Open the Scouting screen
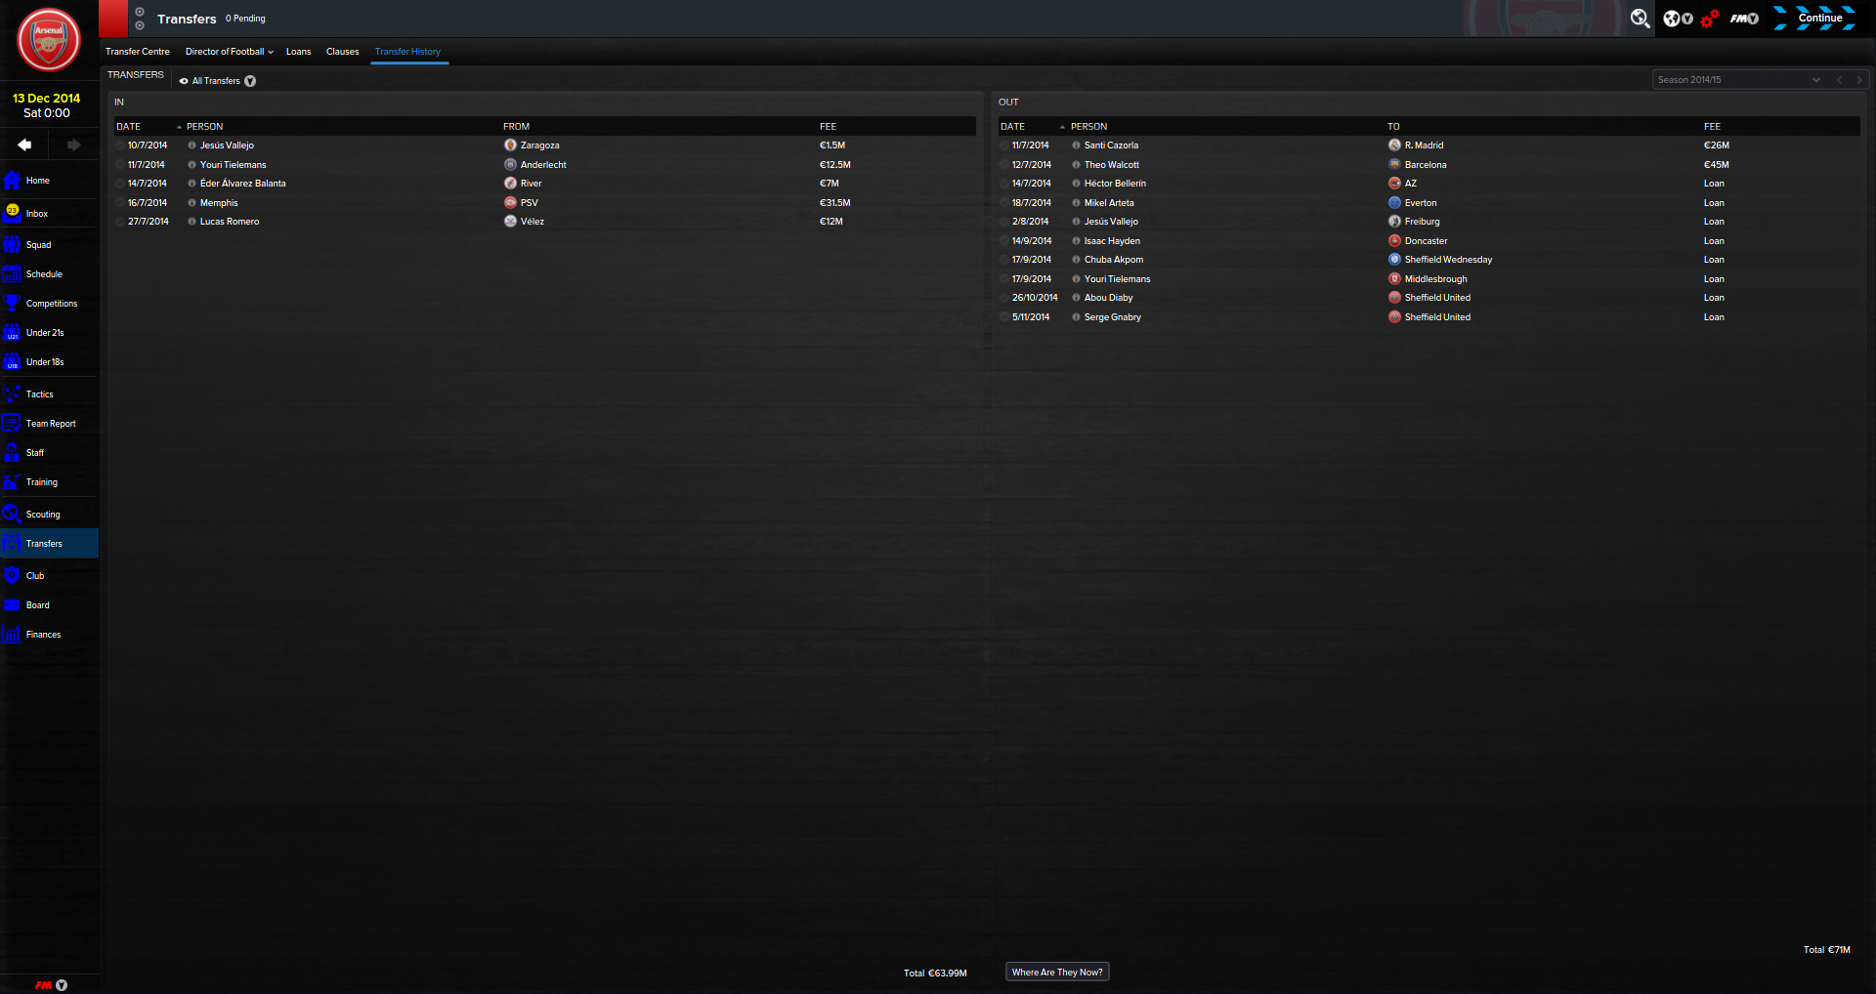The image size is (1876, 994). [49, 515]
